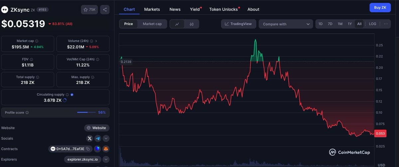The image size is (399, 167).
Task: Click the Buy ZK button
Action: click(x=380, y=7)
